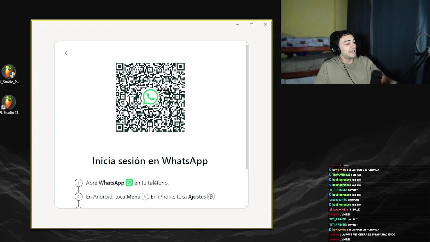Click the bold 'Ajustes' word in step 2
The width and height of the screenshot is (430, 242).
point(197,197)
